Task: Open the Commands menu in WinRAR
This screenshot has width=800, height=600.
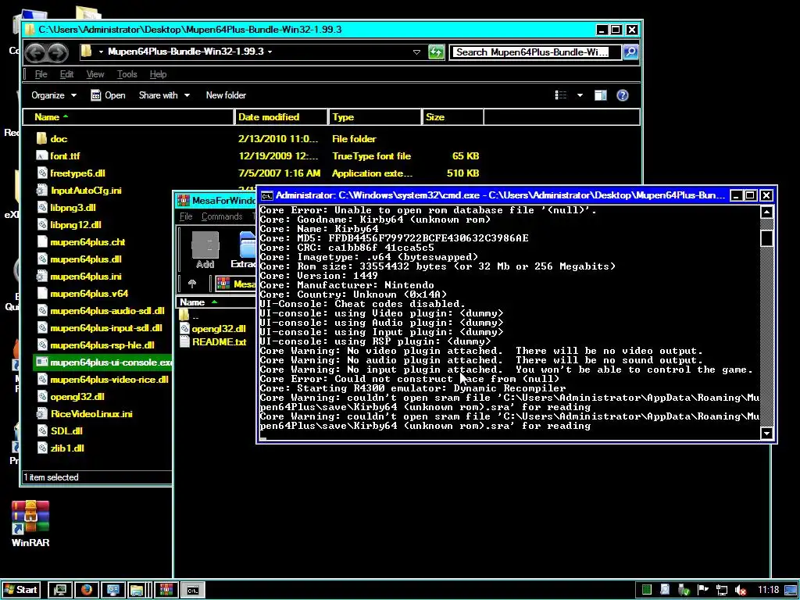Action: (x=222, y=216)
